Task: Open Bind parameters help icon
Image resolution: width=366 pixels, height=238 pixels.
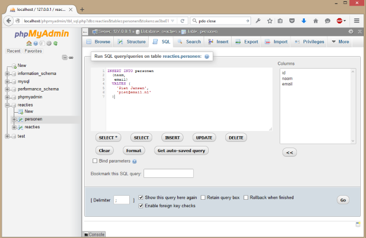Action: click(134, 161)
